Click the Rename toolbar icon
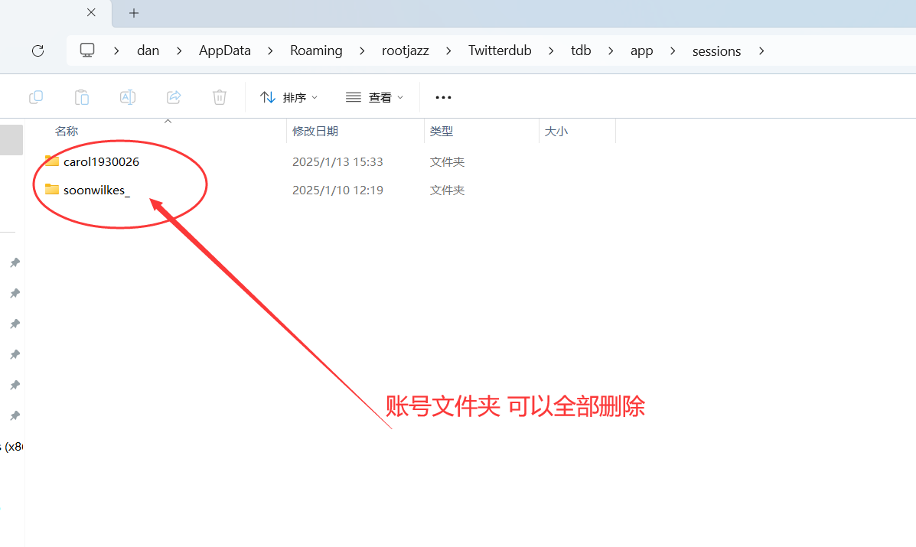 (128, 97)
